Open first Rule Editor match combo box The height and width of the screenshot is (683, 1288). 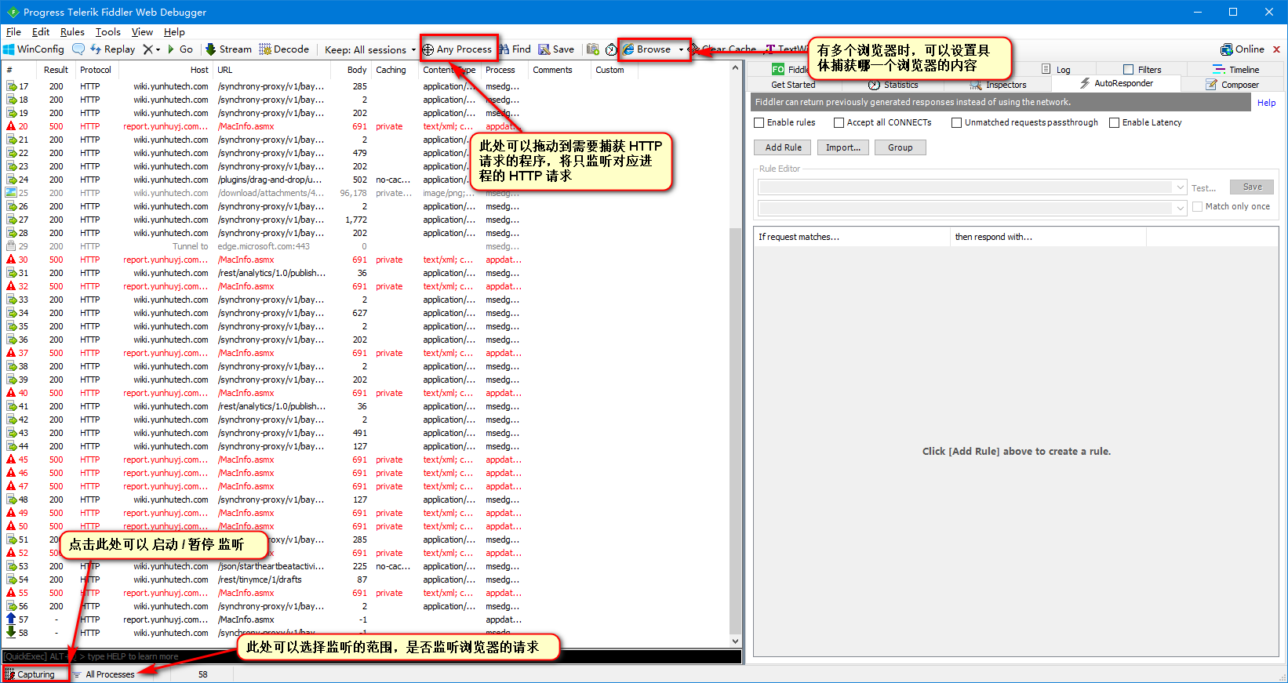click(x=972, y=187)
